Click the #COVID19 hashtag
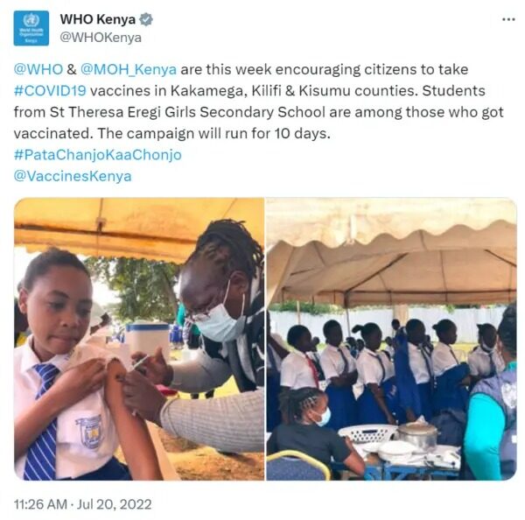The height and width of the screenshot is (520, 525). pos(50,91)
